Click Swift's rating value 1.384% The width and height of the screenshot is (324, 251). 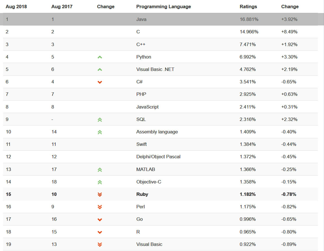click(248, 144)
